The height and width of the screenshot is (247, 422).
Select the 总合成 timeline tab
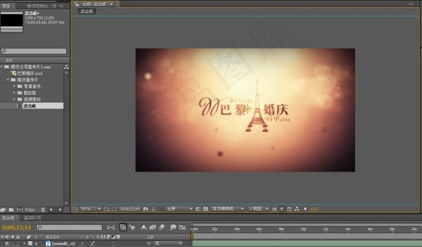[x=8, y=218]
